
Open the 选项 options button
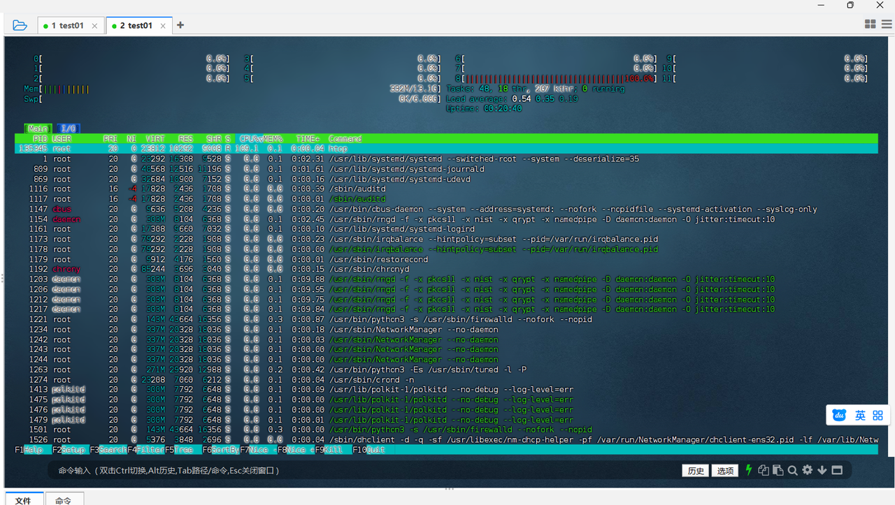click(x=725, y=471)
